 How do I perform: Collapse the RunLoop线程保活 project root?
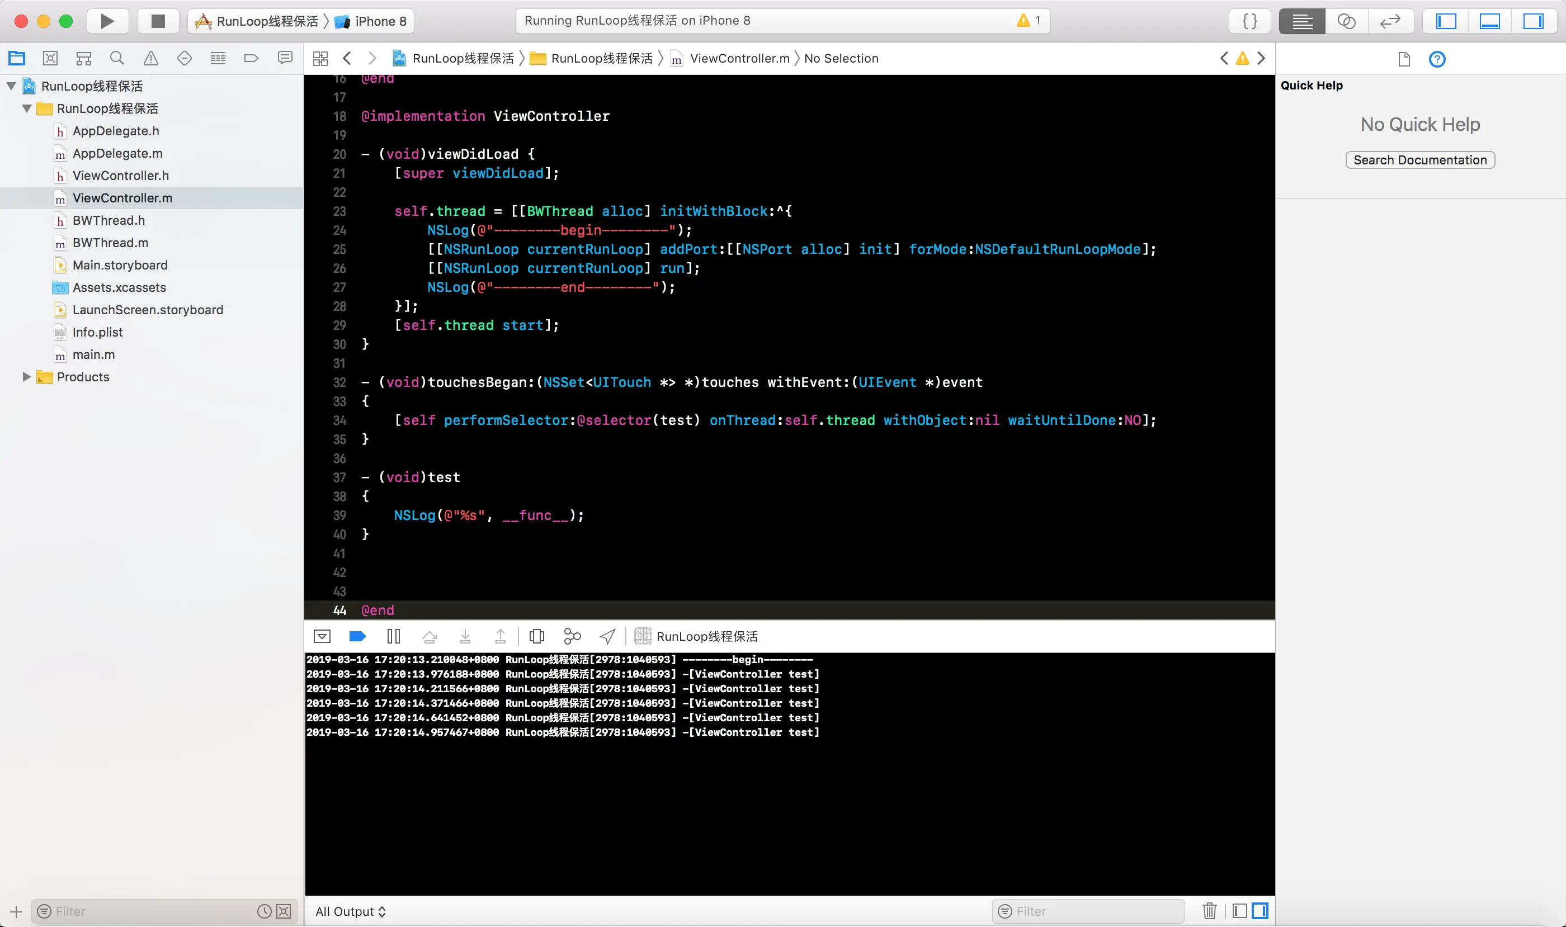click(x=11, y=86)
